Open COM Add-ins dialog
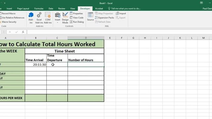This screenshot has height=119, width=212. [x=48, y=18]
